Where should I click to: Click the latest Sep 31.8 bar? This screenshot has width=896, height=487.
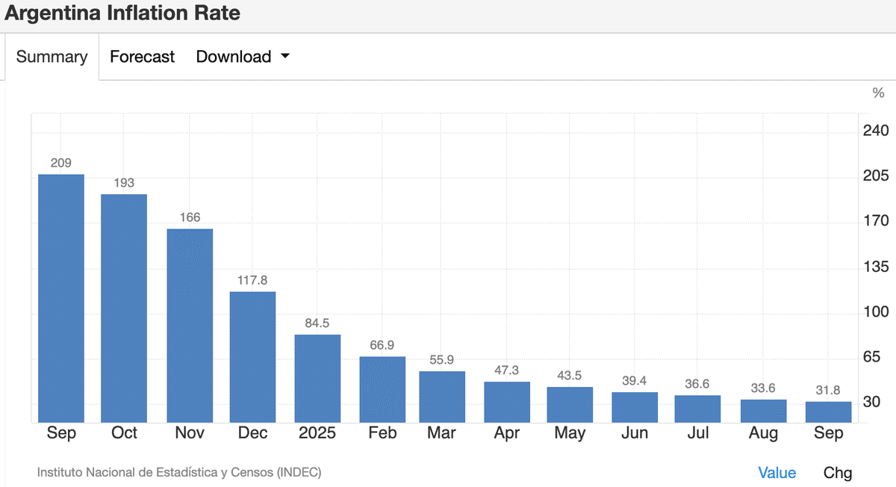click(x=828, y=412)
